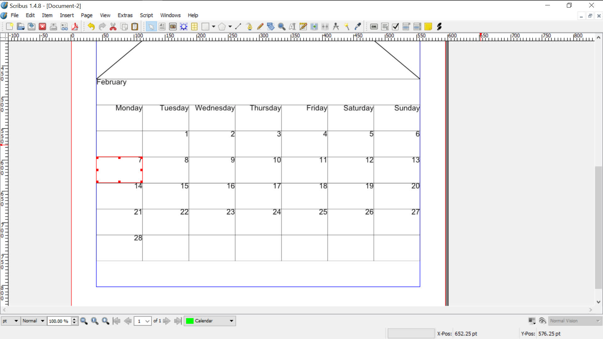
Task: Click the green Calendar layer color swatch
Action: tap(190, 321)
